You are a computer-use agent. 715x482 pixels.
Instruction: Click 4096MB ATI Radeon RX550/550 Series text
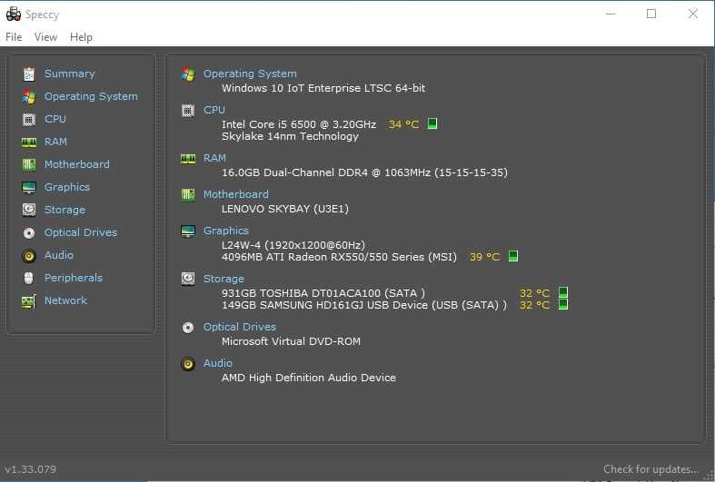pyautogui.click(x=339, y=257)
